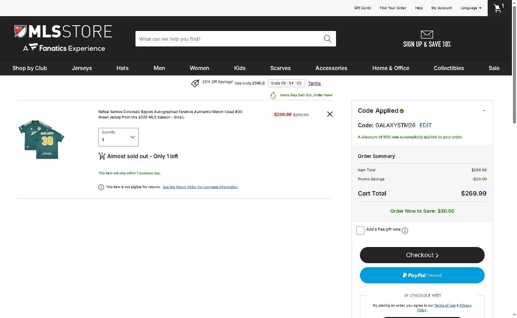
Task: Collapse the Code Applied section
Action: point(484,111)
